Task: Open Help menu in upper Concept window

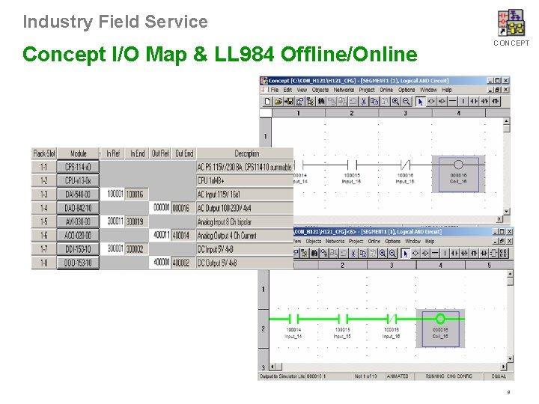Action: (446, 90)
